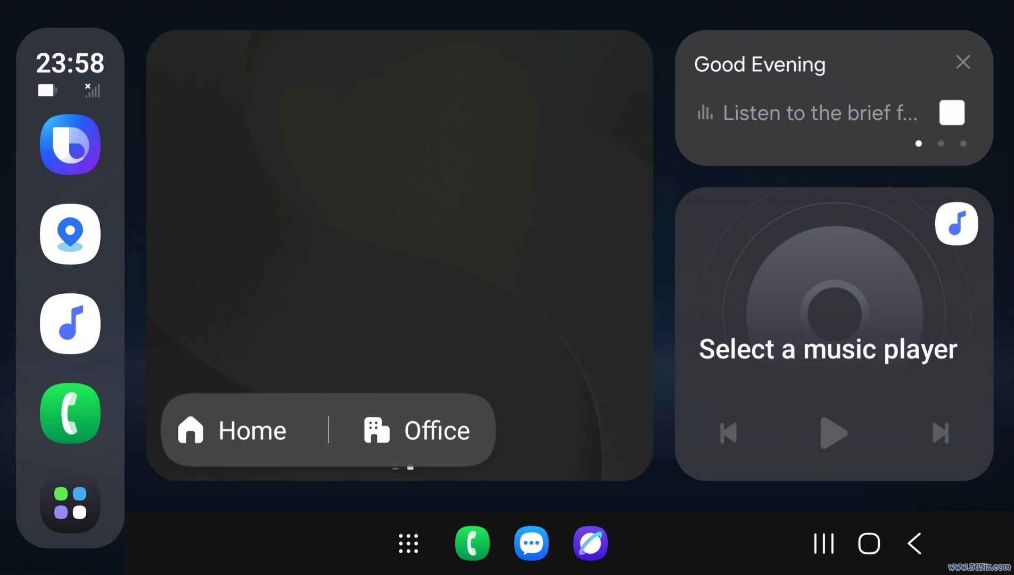
Task: Open the app drawer dots in taskbar
Action: tap(408, 544)
